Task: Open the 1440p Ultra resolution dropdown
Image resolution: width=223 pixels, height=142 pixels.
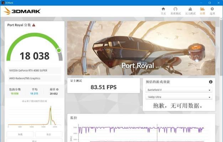Action: click(x=179, y=97)
